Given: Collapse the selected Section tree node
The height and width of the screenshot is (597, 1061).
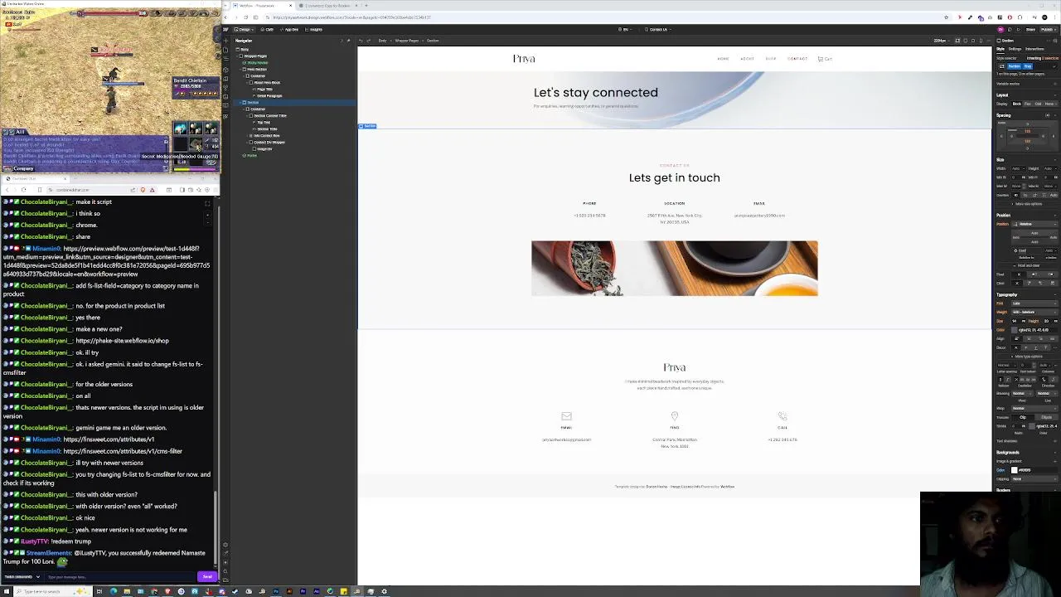Looking at the screenshot, I should [x=240, y=103].
